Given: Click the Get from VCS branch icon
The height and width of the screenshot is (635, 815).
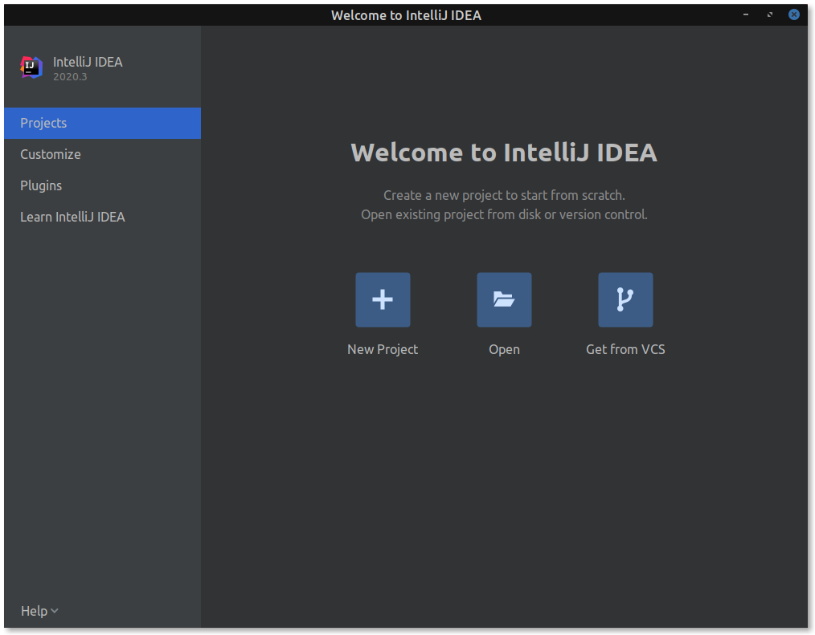Looking at the screenshot, I should (625, 299).
